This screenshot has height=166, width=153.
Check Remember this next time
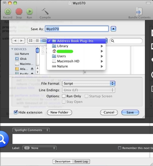click(x=120, y=148)
